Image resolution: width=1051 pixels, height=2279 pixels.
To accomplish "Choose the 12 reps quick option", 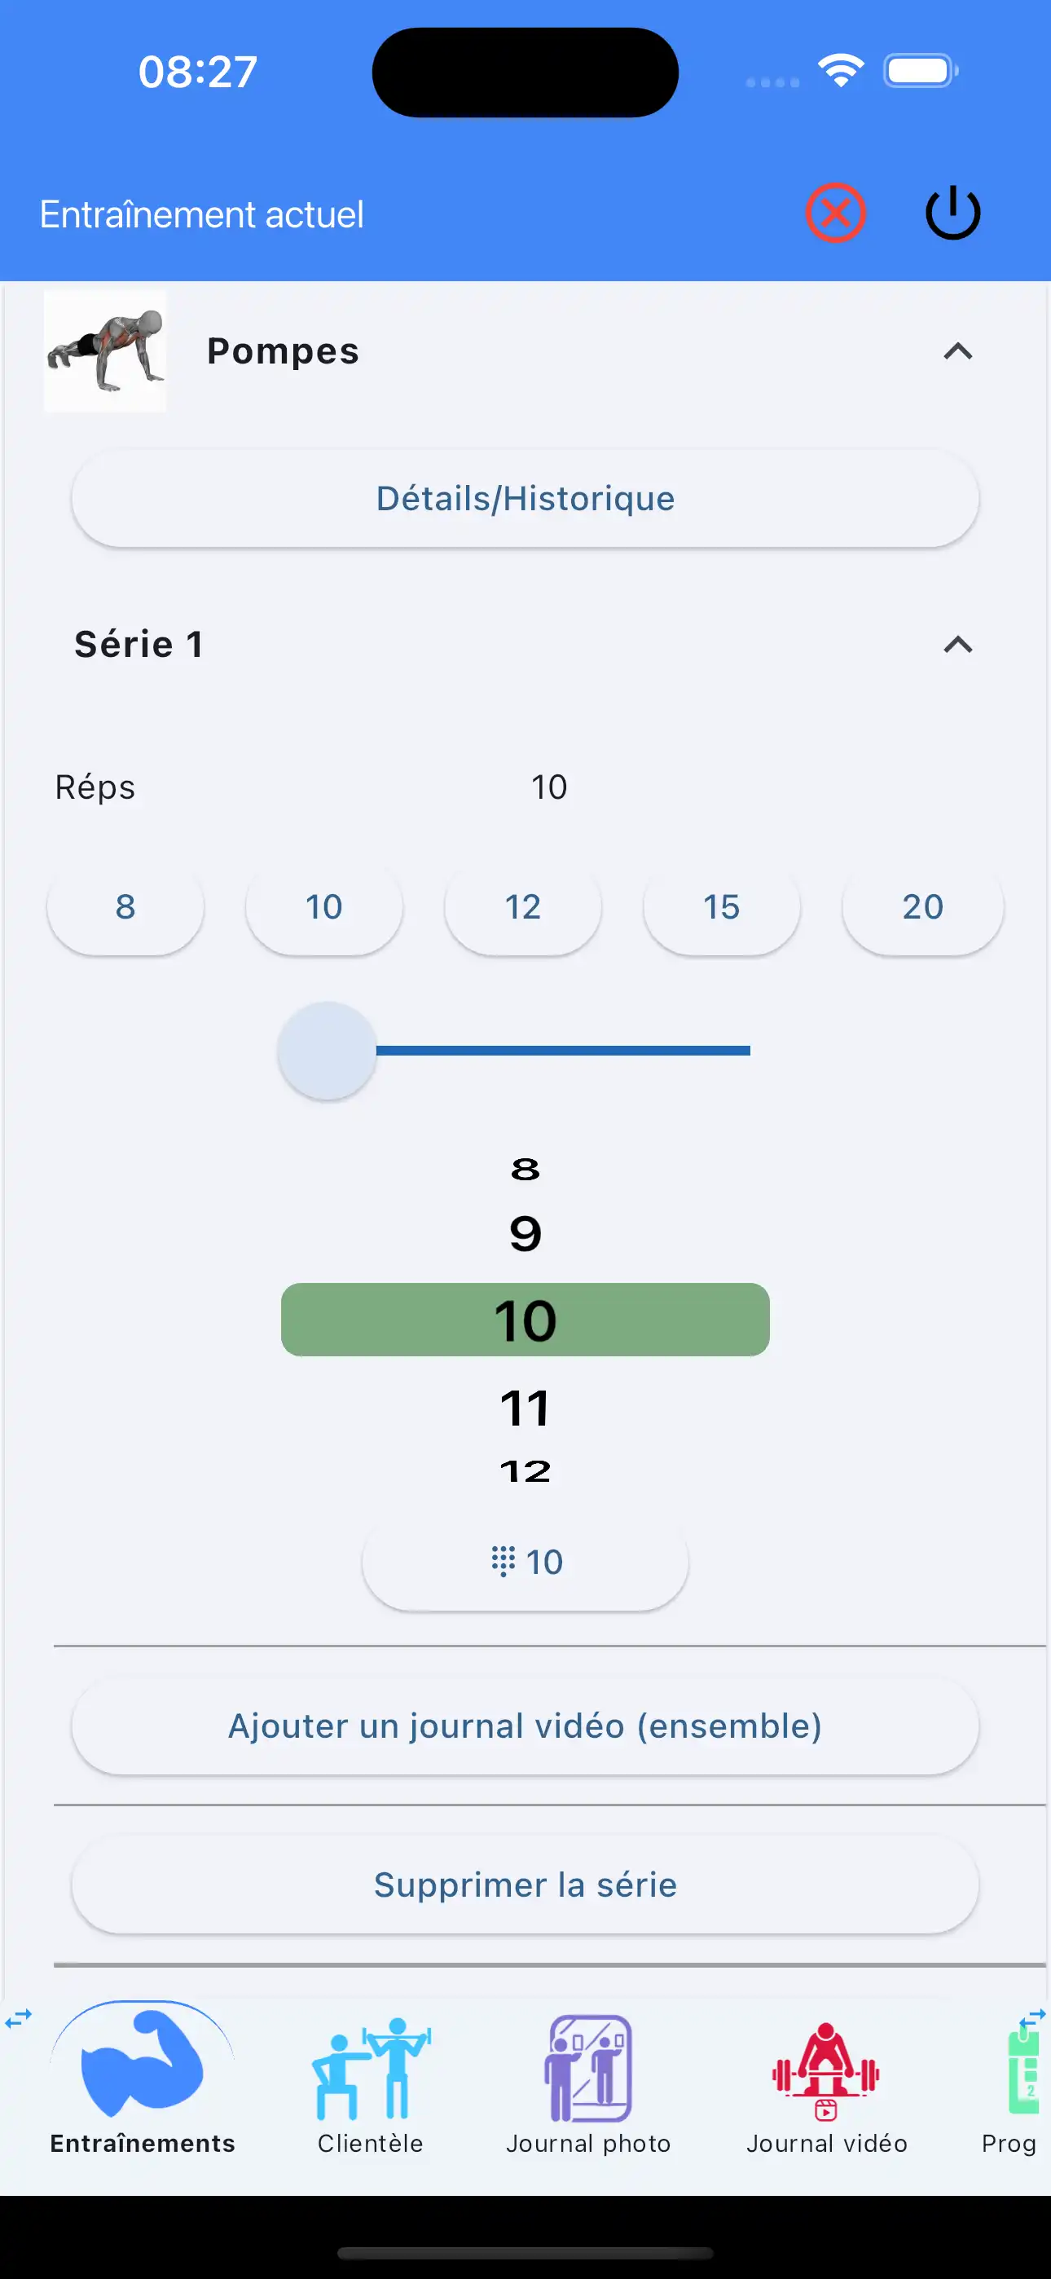I will tap(523, 907).
